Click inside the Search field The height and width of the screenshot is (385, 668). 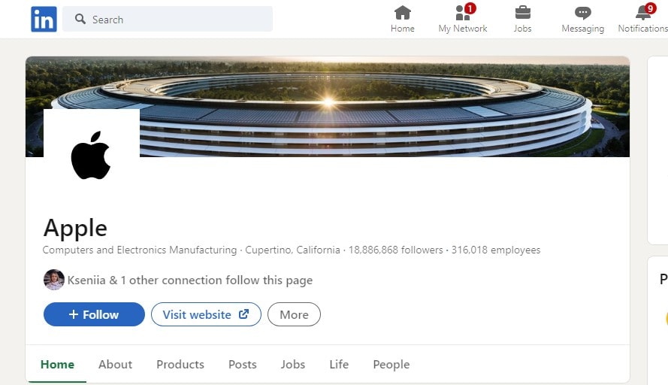(x=168, y=19)
